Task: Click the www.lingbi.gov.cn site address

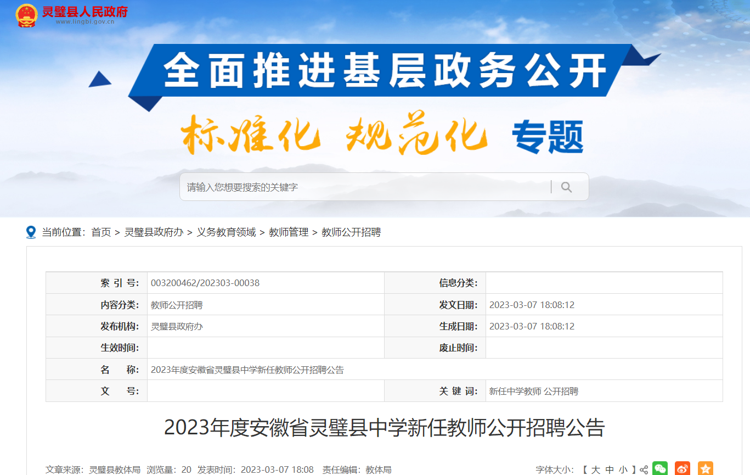Action: [x=85, y=23]
